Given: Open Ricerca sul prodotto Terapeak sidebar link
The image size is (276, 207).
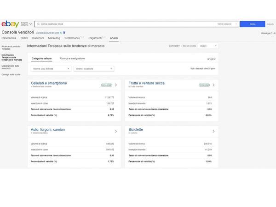Looking at the screenshot, I should pos(11,47).
